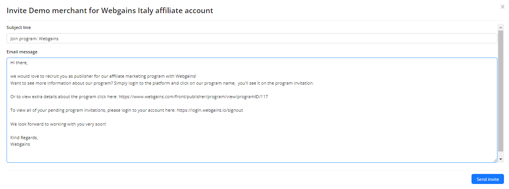
Task: Place cursor on the "Hi there," line
Action: tap(19, 63)
